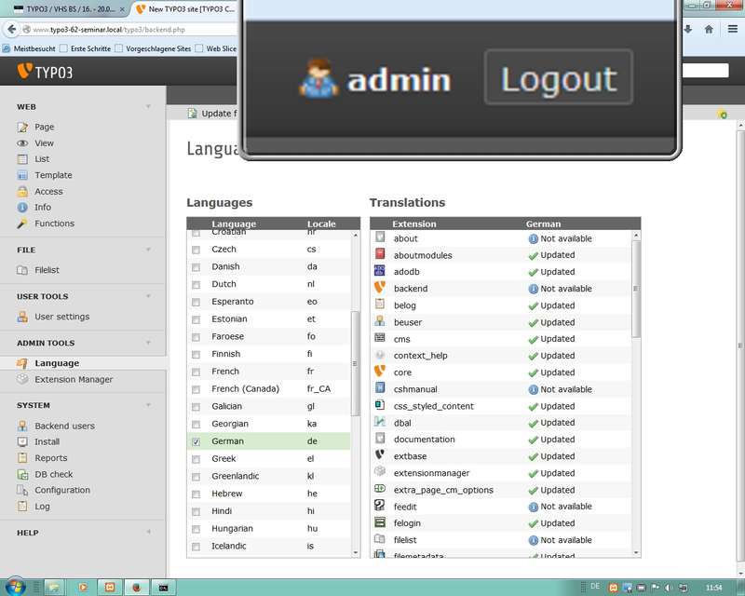Open the Page module icon
Image resolution: width=745 pixels, height=596 pixels.
(22, 127)
